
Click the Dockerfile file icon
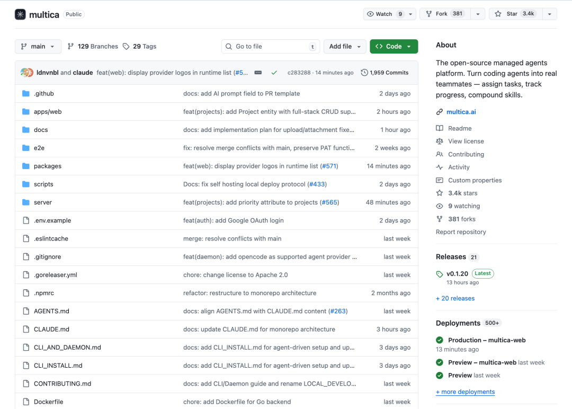(x=26, y=402)
